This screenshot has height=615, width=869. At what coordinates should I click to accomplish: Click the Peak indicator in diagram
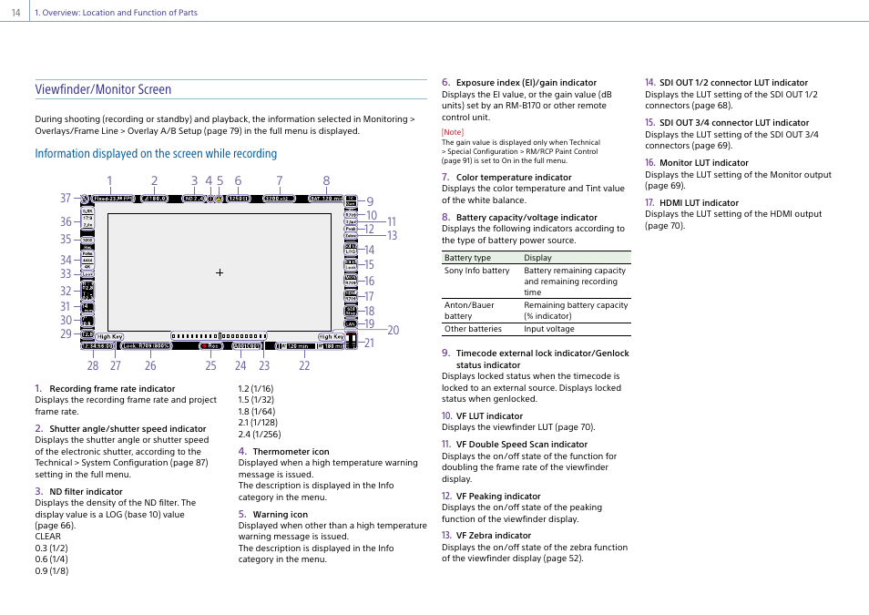tap(351, 229)
